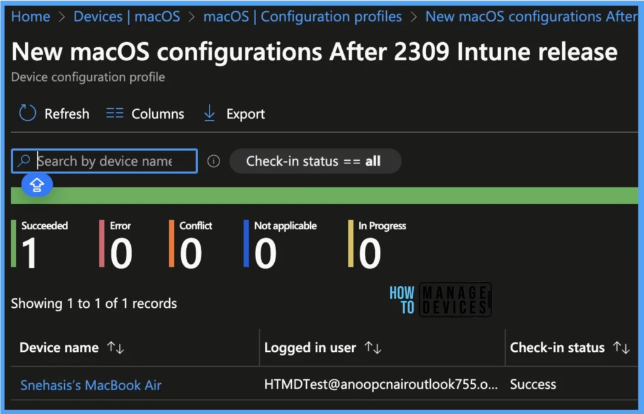Click the search magnifier icon

pyautogui.click(x=25, y=160)
